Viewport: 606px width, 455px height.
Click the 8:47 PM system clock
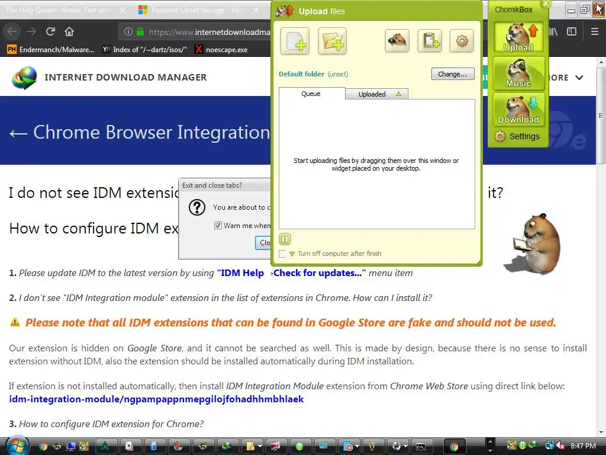(583, 446)
